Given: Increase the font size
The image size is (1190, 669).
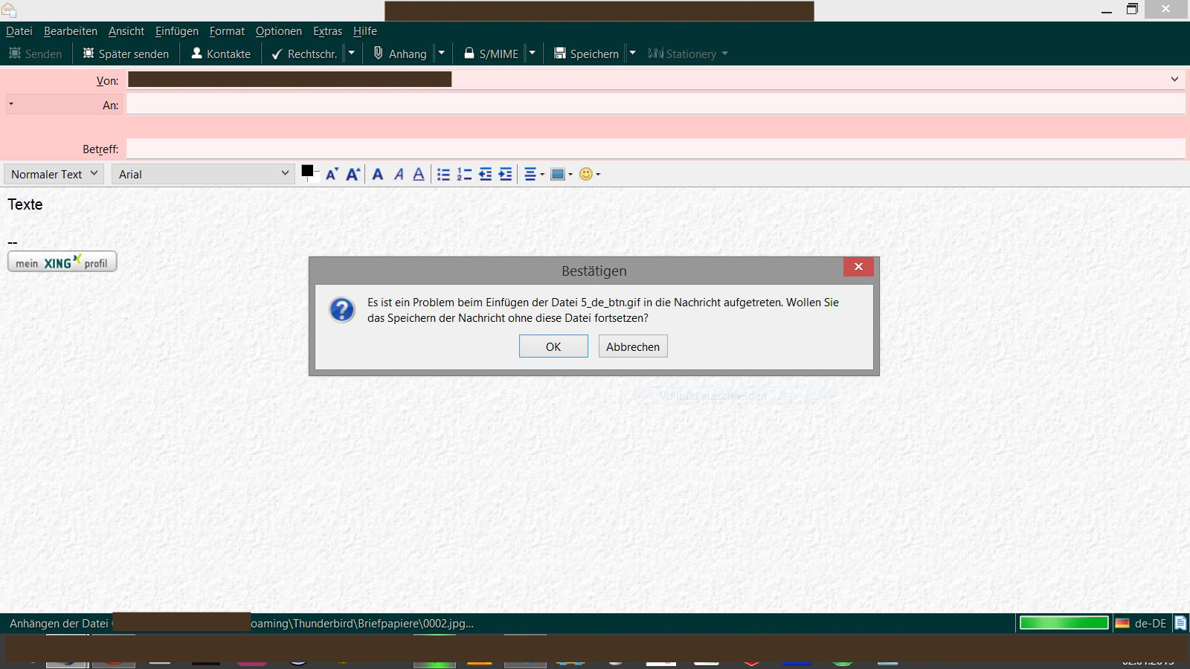Looking at the screenshot, I should click(x=353, y=174).
